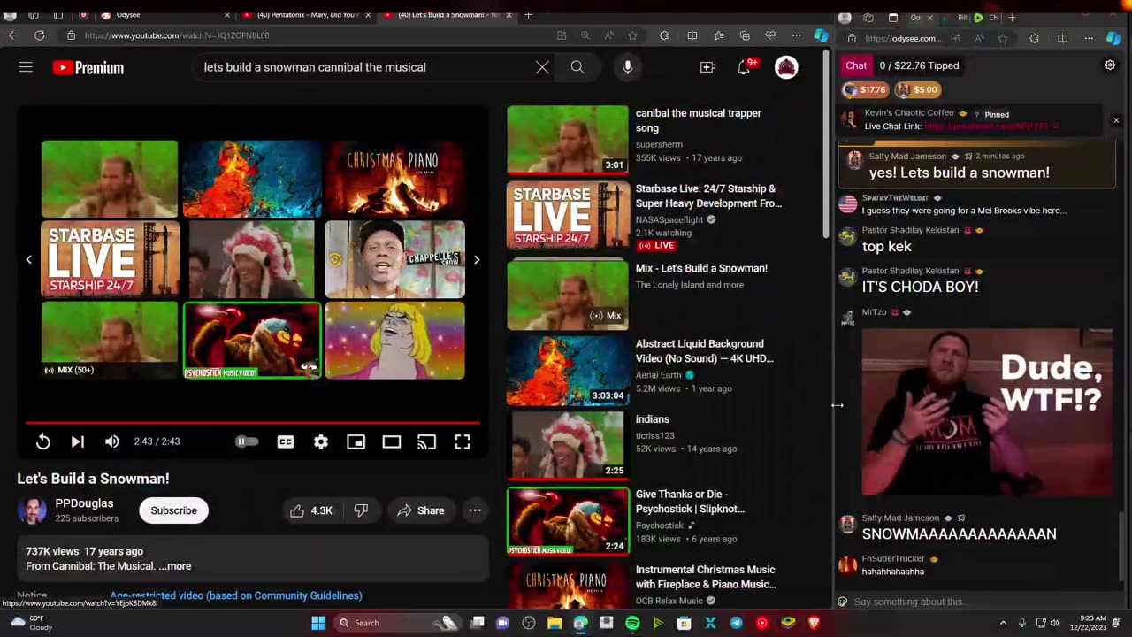Reload the YouTube page
1132x637 pixels.
tap(40, 35)
